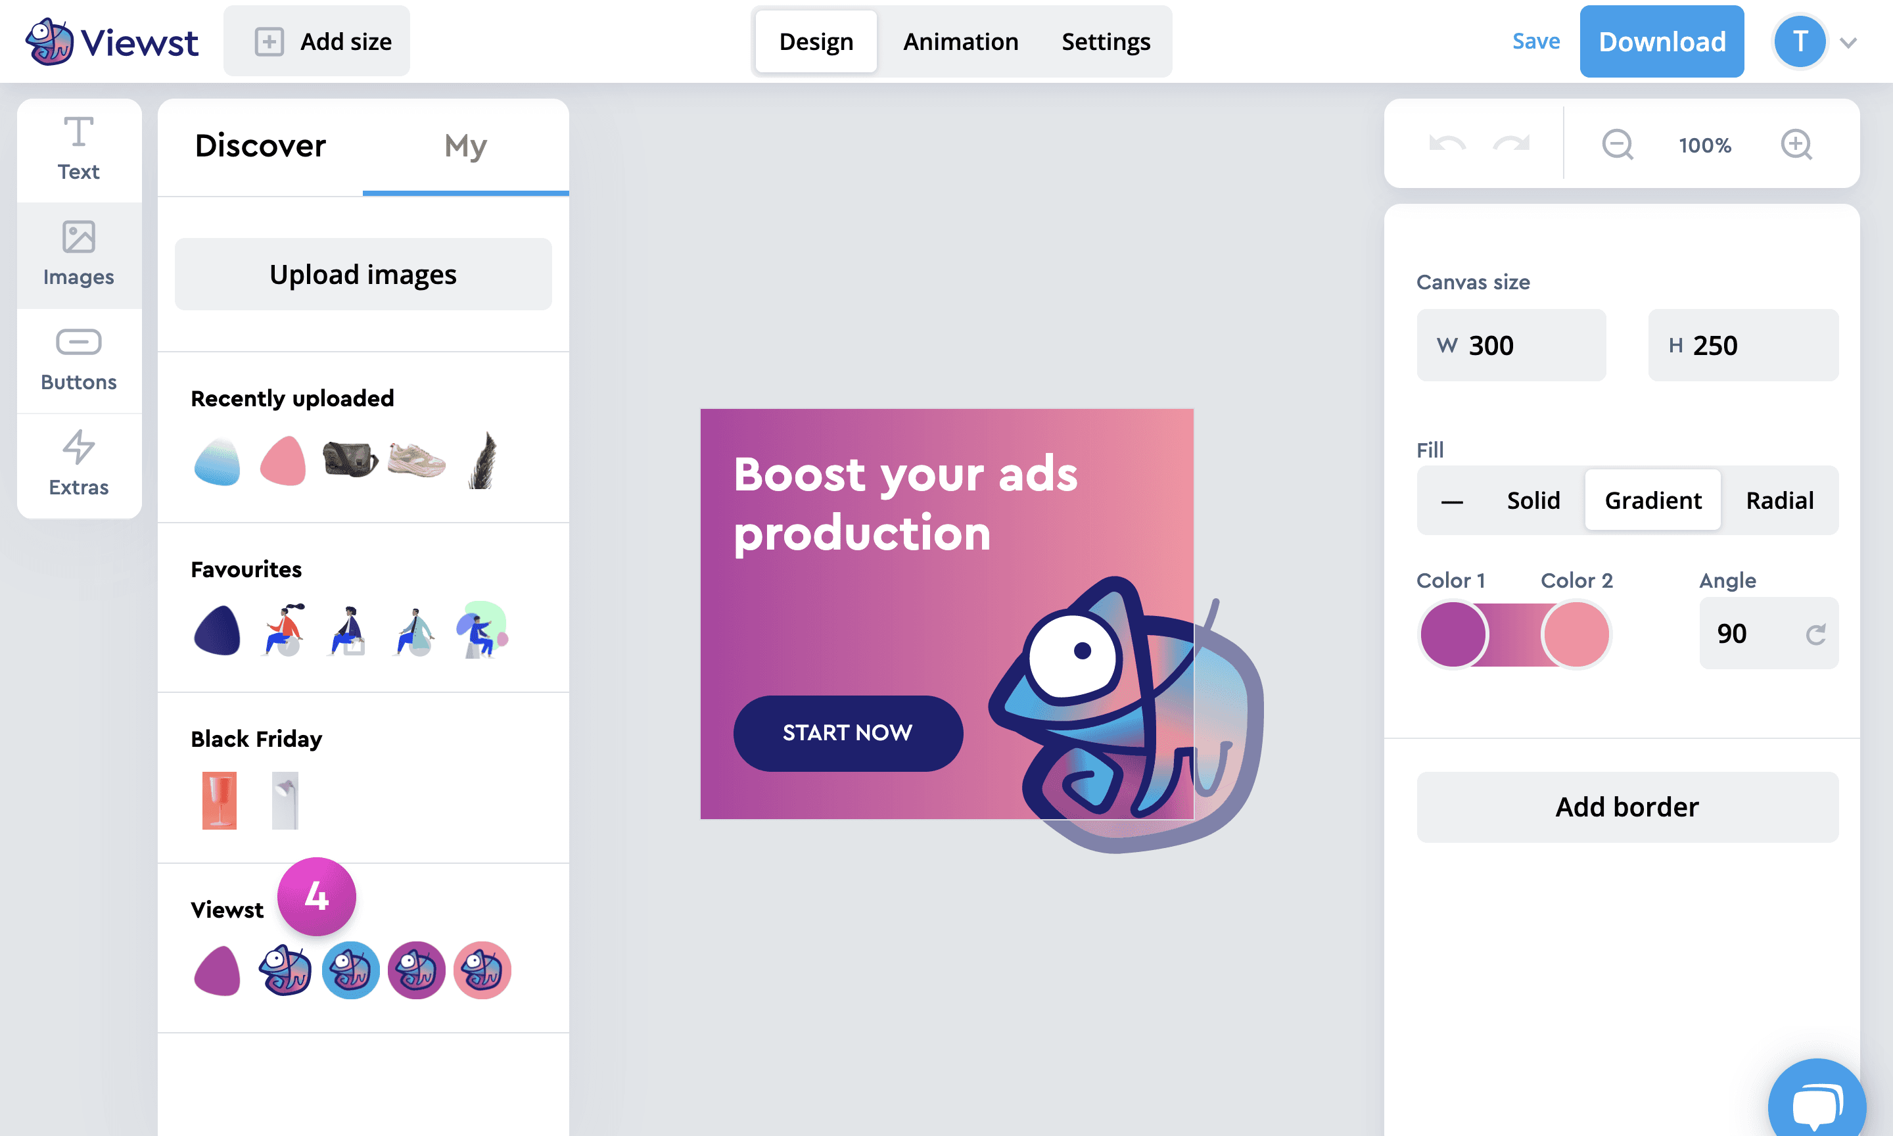
Task: Set fill type to Radial
Action: point(1779,500)
